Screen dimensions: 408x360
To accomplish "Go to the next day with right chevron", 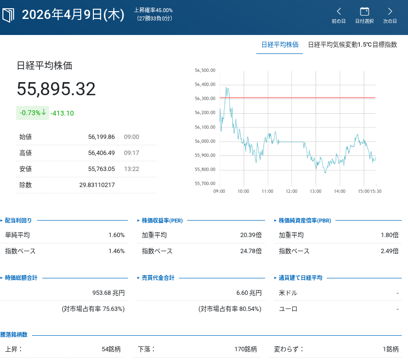I will point(390,11).
